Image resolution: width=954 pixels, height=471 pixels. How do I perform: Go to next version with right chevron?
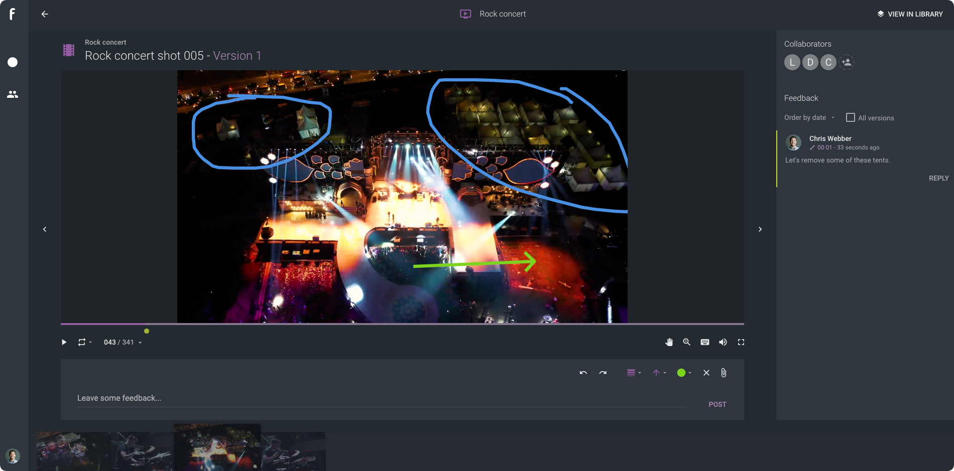click(760, 229)
